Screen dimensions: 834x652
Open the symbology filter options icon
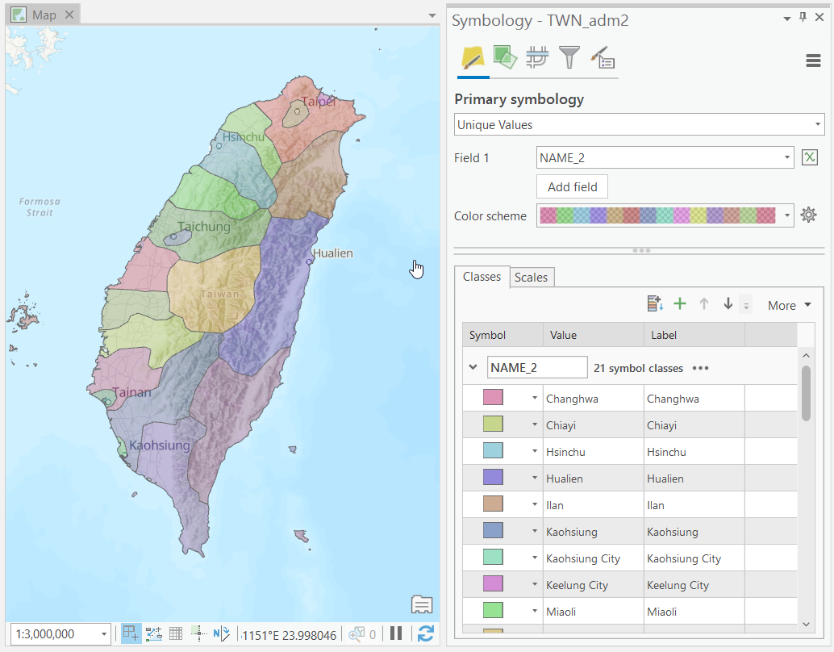pyautogui.click(x=569, y=58)
